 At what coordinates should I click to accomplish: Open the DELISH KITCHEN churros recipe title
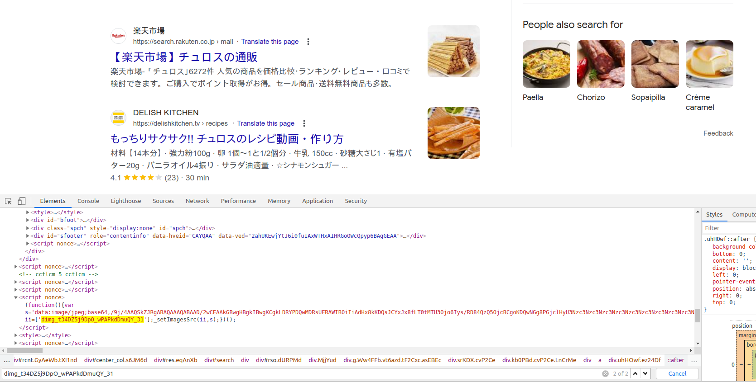pyautogui.click(x=227, y=139)
